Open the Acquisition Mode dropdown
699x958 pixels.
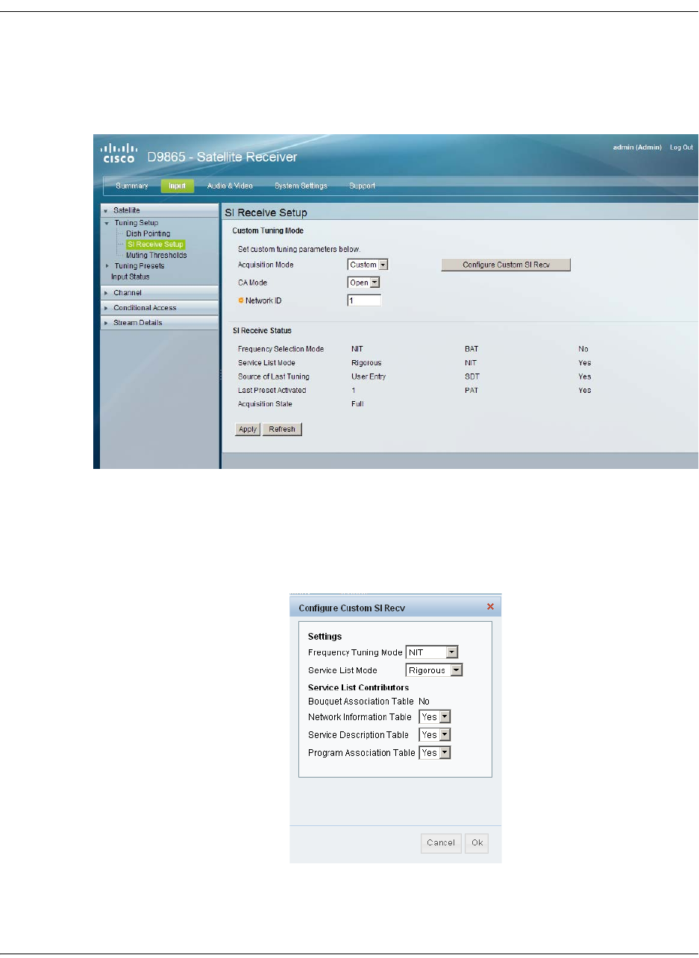click(369, 265)
